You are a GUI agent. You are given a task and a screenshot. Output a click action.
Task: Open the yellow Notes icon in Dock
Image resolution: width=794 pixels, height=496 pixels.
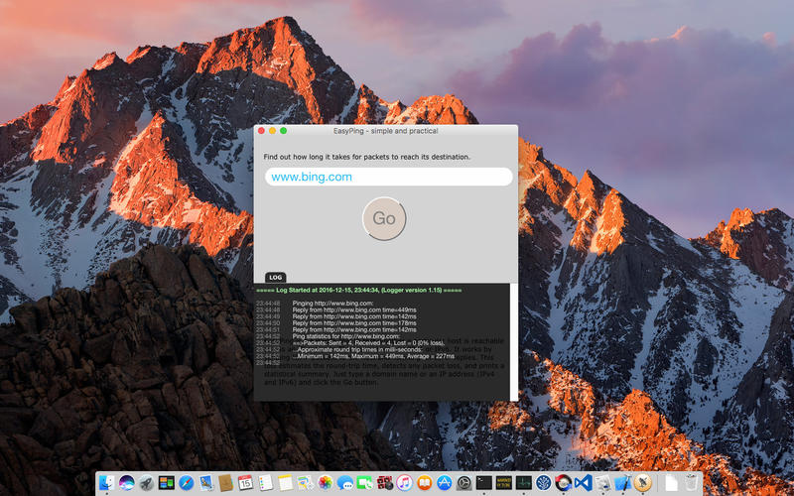pyautogui.click(x=285, y=483)
